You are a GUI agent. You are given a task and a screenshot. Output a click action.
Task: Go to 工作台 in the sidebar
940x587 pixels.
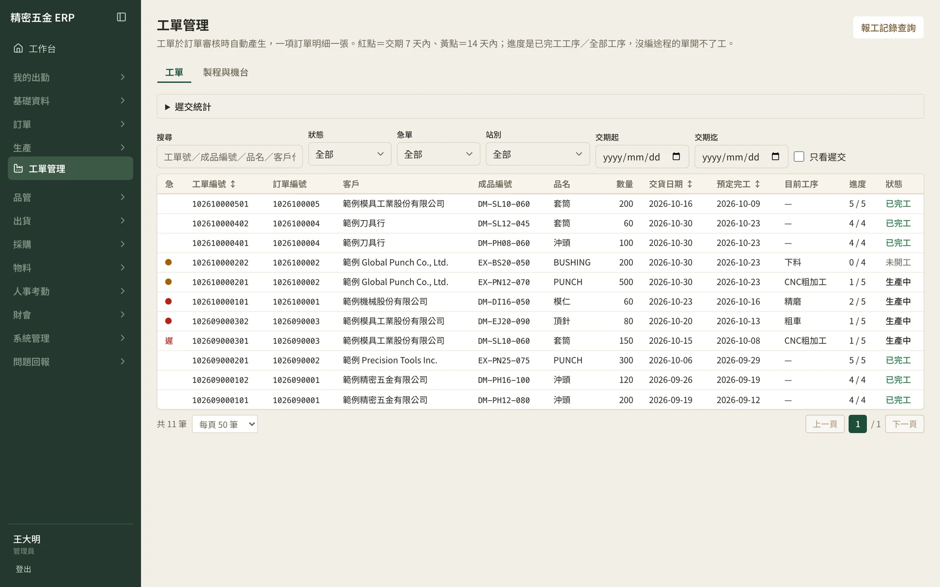(x=70, y=48)
